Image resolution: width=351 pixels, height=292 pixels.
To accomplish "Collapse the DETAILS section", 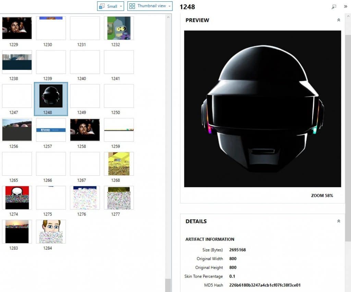I will point(338,221).
